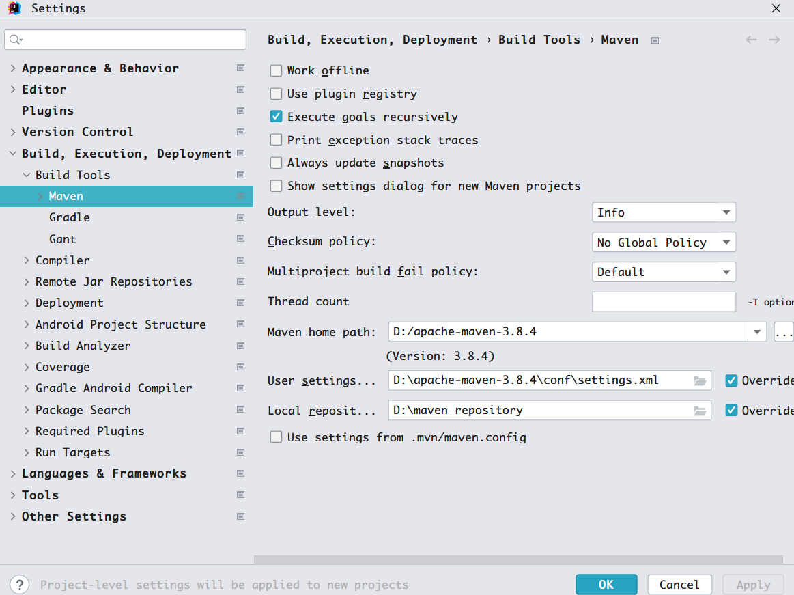
Task: Click project-level icon on Deployment row
Action: pyautogui.click(x=240, y=303)
